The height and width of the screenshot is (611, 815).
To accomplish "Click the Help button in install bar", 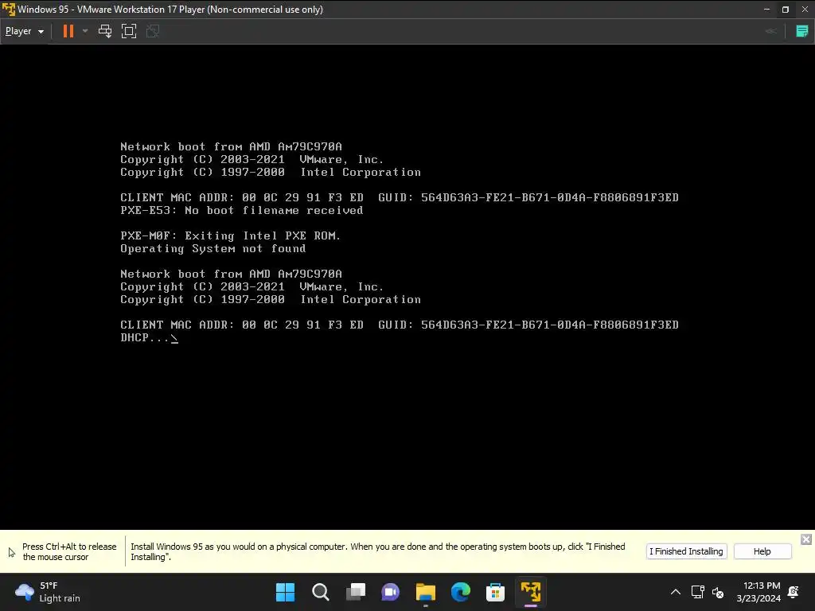I will (762, 551).
